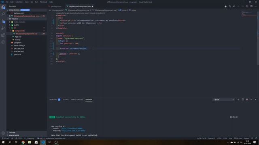Click package.json under Open Editors
The width and height of the screenshot is (259, 145).
(19, 13)
